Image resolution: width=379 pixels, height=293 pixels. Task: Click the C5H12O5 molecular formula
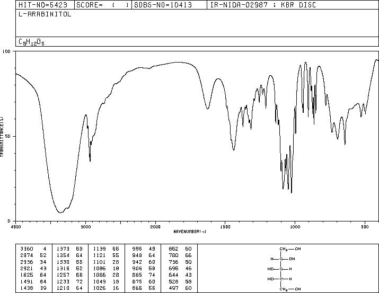(x=31, y=42)
